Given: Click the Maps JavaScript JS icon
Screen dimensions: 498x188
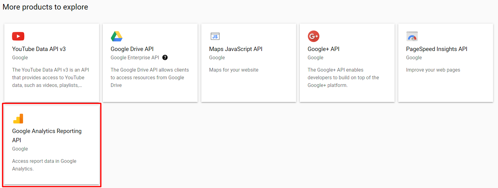Looking at the screenshot, I should 215,36.
